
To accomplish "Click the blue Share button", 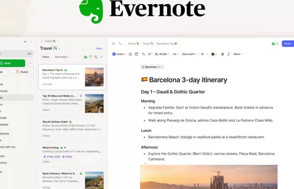I will (288, 44).
